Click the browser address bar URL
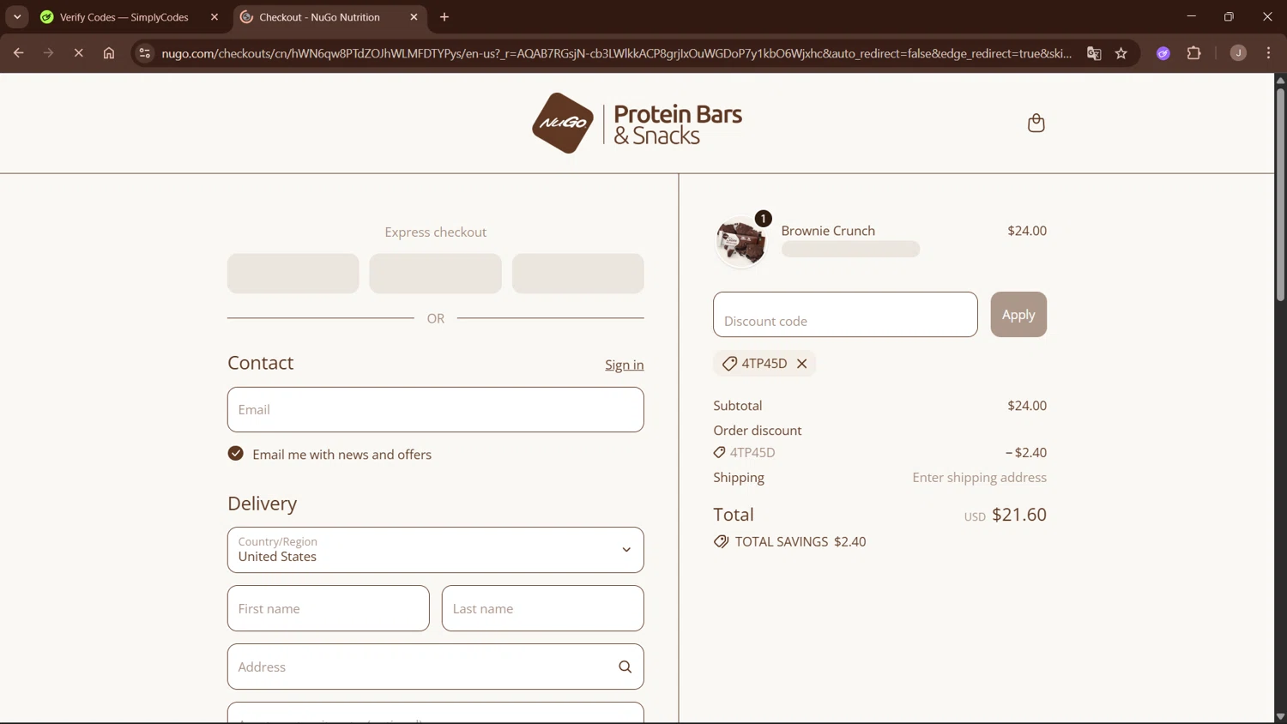 pos(616,53)
